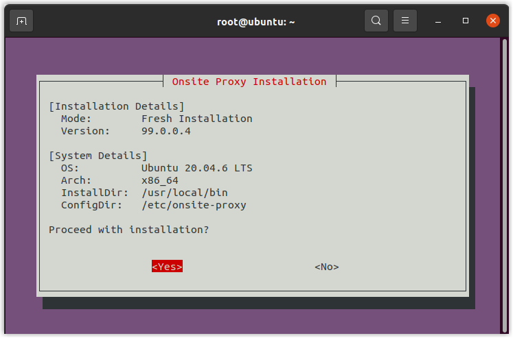
Task: Click the Ubuntu 20.04.6 LTS text
Action: (x=197, y=168)
